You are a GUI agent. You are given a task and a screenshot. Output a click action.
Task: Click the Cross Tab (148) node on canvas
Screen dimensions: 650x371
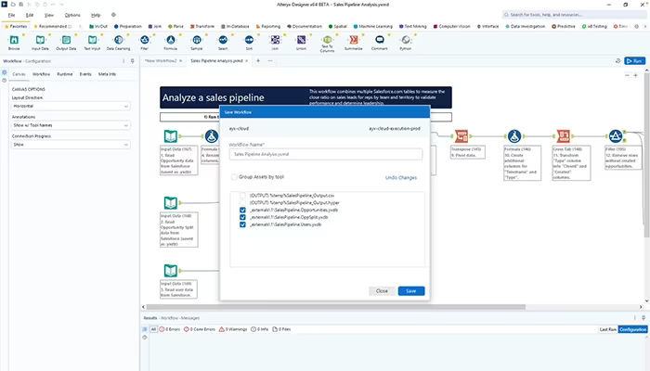(563, 135)
